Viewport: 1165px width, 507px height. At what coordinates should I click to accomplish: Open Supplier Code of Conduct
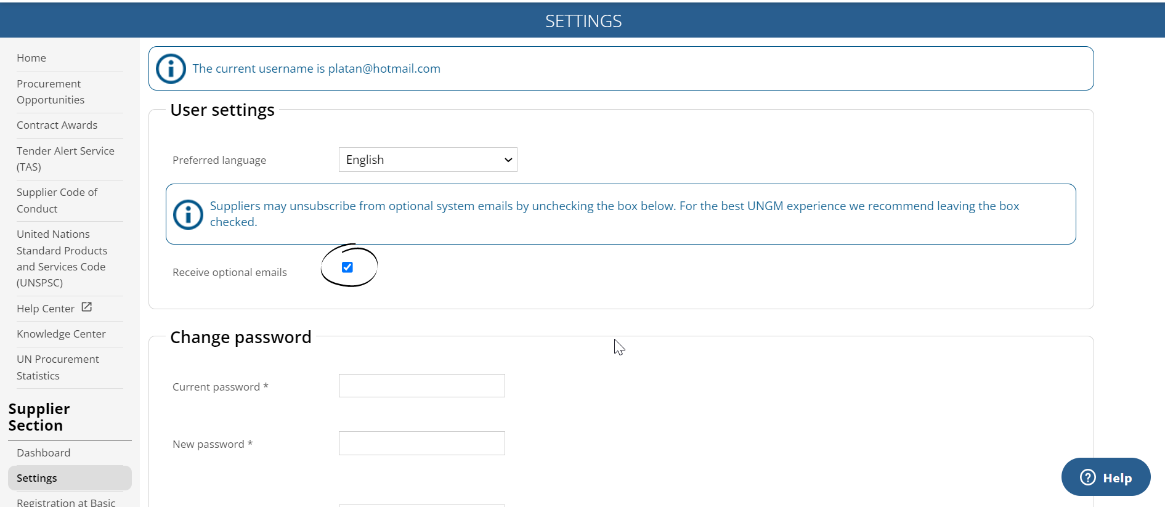pos(57,200)
